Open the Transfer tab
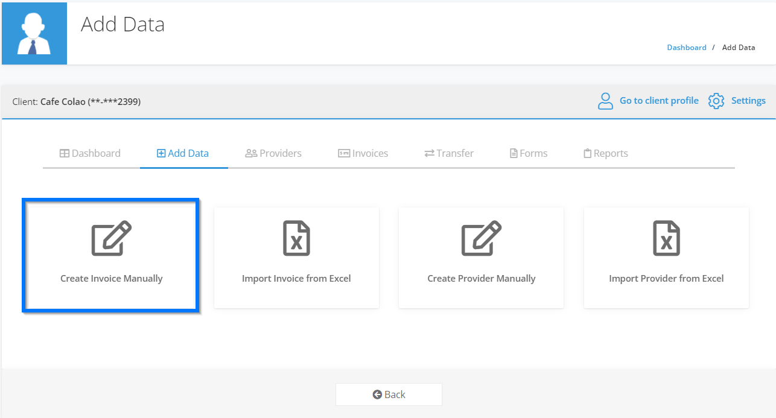The image size is (776, 418). tap(449, 153)
